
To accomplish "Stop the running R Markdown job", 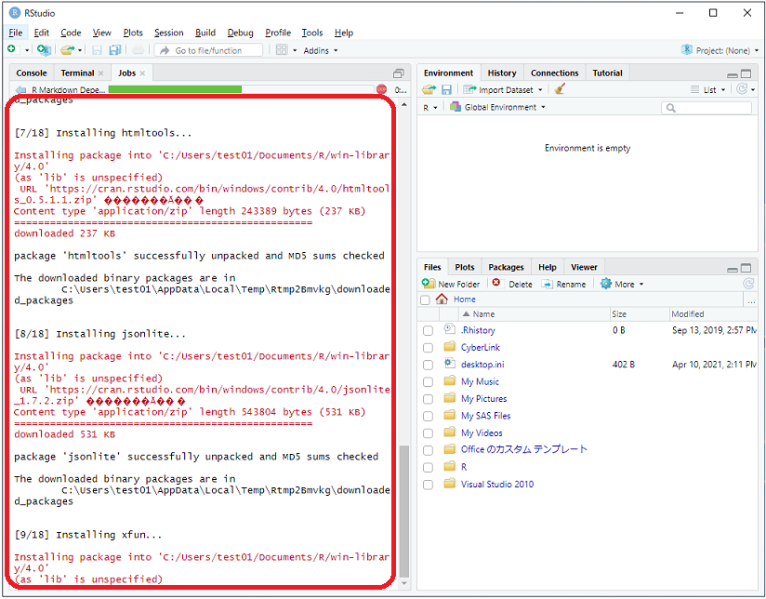I will tap(381, 89).
